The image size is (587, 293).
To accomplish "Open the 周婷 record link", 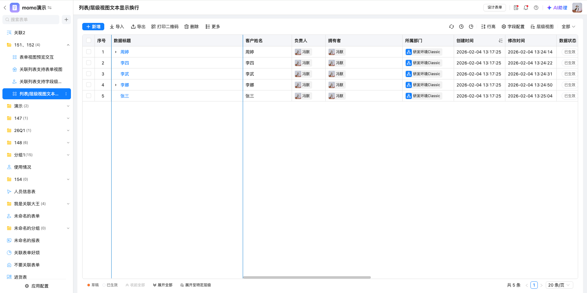I will tap(125, 52).
